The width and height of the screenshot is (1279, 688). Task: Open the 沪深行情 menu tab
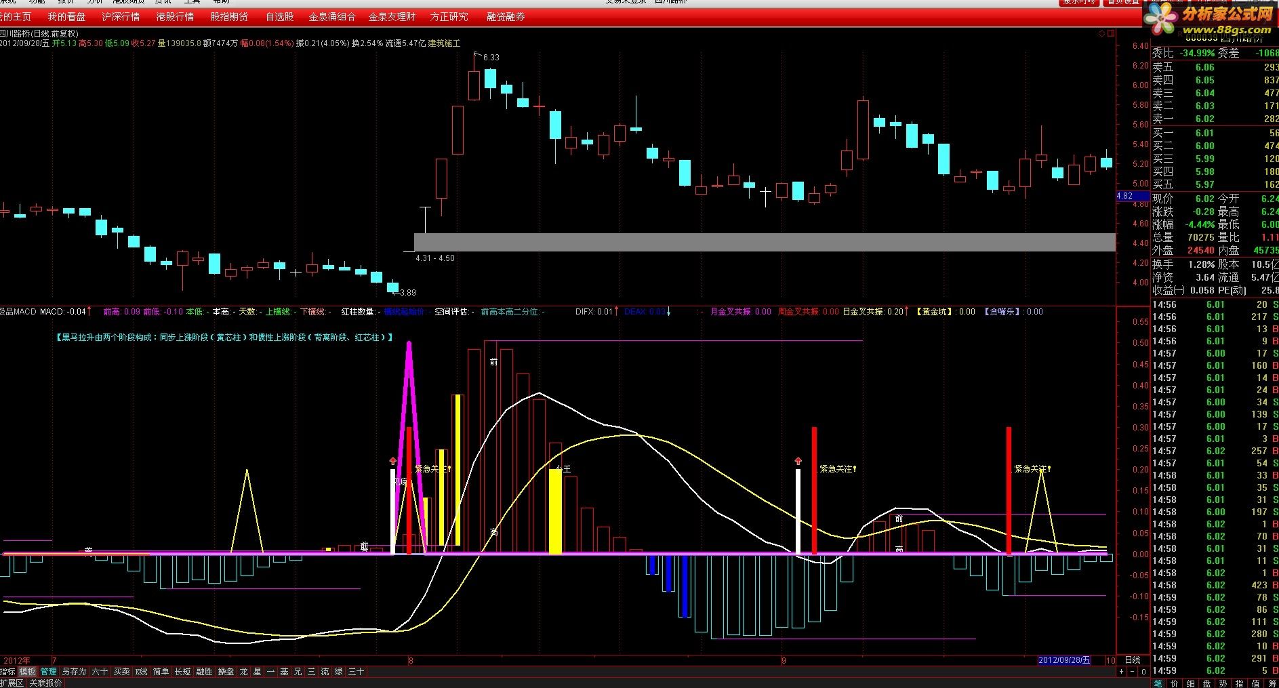[x=121, y=16]
